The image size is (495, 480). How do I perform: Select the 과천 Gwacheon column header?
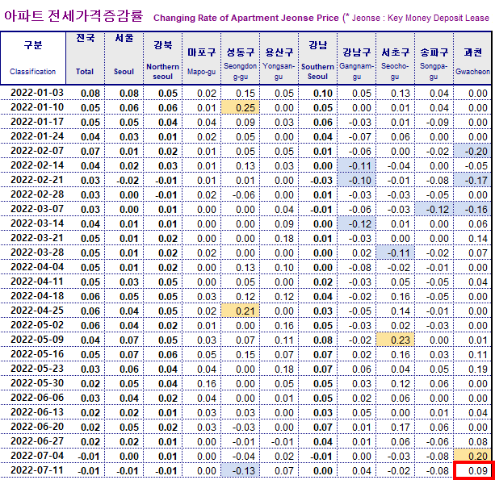(x=472, y=58)
